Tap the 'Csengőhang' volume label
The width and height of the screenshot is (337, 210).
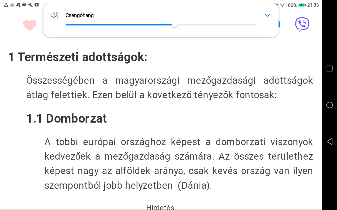point(80,15)
